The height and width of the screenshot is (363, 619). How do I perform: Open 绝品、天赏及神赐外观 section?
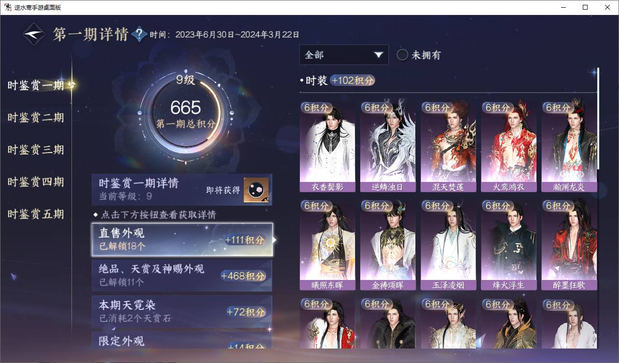coord(182,275)
